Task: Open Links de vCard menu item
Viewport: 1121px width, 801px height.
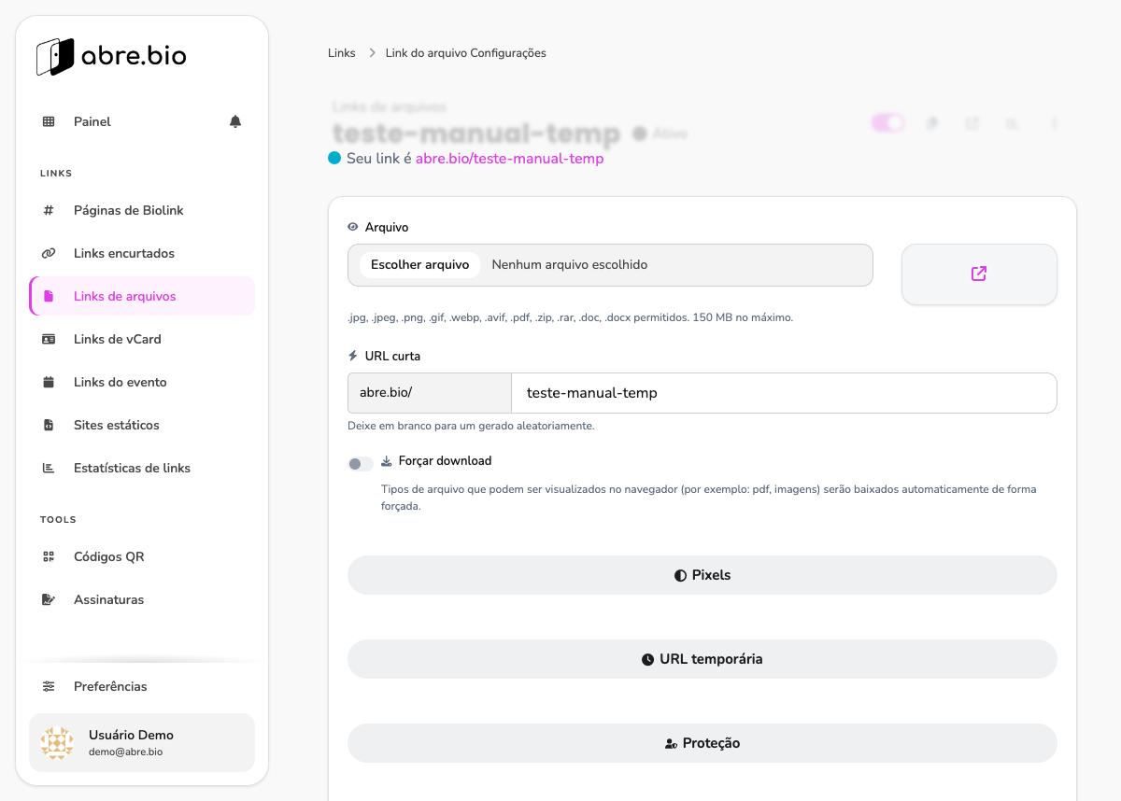Action: (x=142, y=340)
